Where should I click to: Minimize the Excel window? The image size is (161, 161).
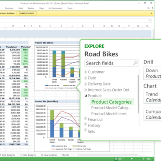[139, 3]
